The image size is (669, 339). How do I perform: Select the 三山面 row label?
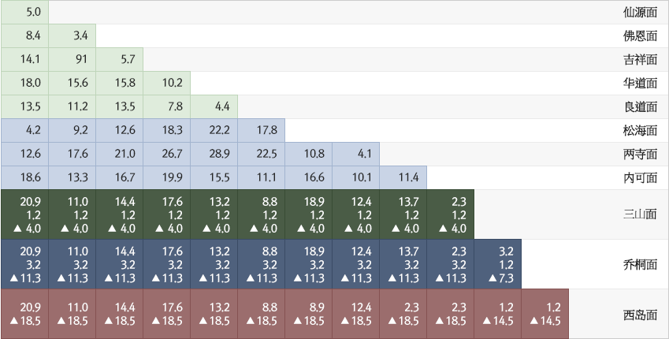click(639, 213)
